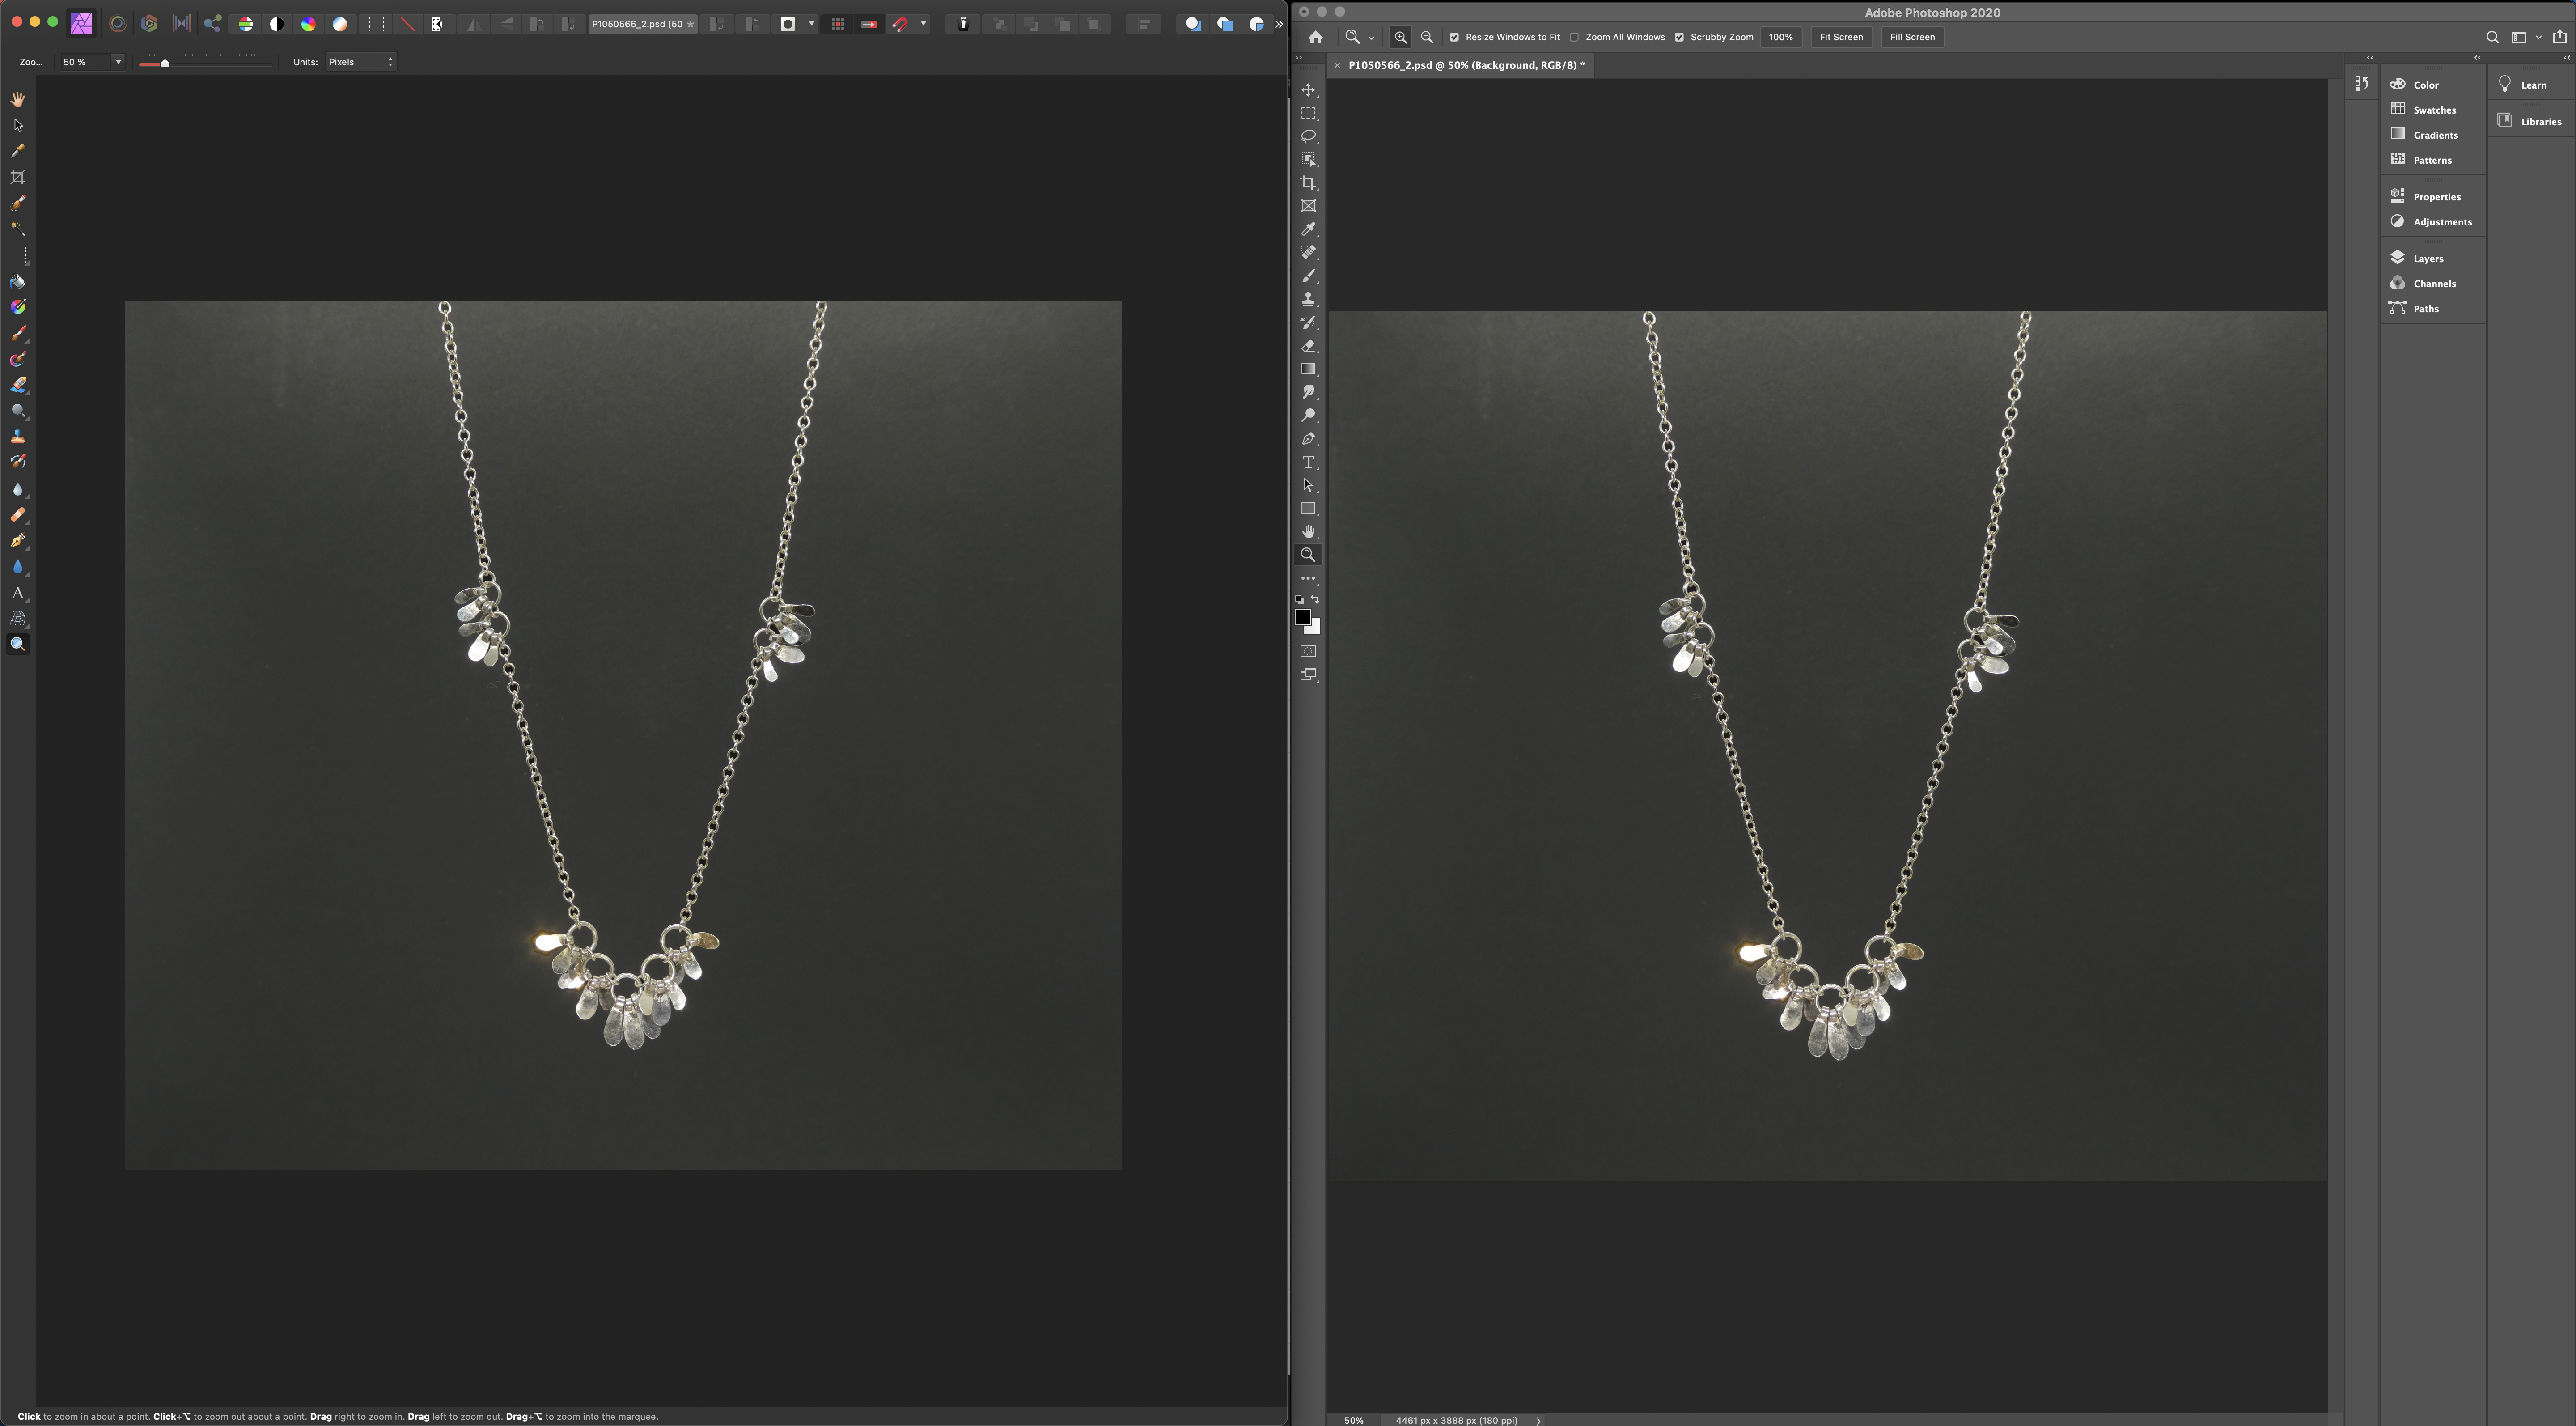The height and width of the screenshot is (1426, 2576).
Task: Open the Color panel
Action: [2414, 85]
